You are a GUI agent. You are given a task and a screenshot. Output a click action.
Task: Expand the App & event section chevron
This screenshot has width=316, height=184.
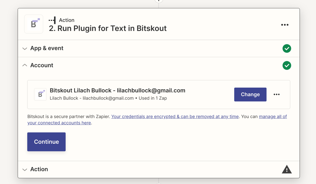coord(25,49)
